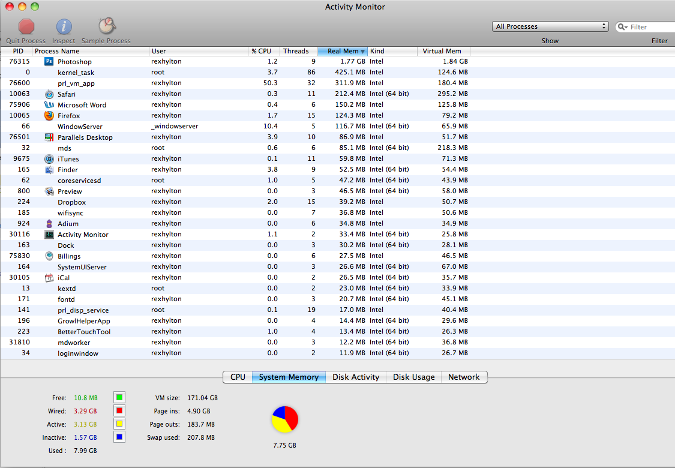Click the green Free memory color swatch

click(x=119, y=397)
